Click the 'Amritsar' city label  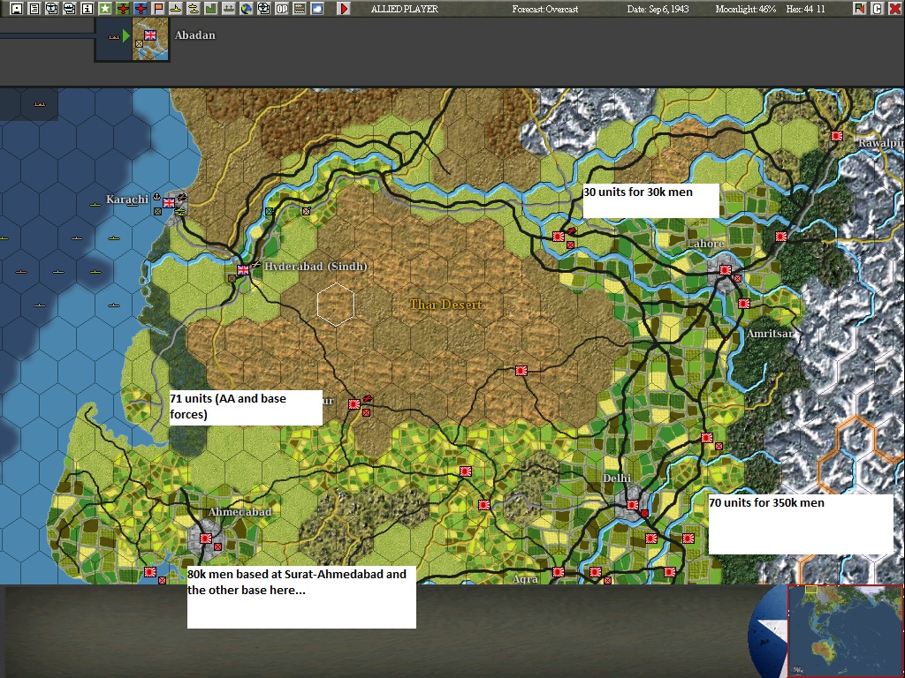pyautogui.click(x=770, y=334)
